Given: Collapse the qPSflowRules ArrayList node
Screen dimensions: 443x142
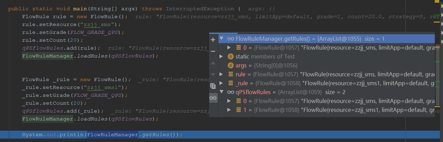Looking at the screenshot, I should click(221, 92).
